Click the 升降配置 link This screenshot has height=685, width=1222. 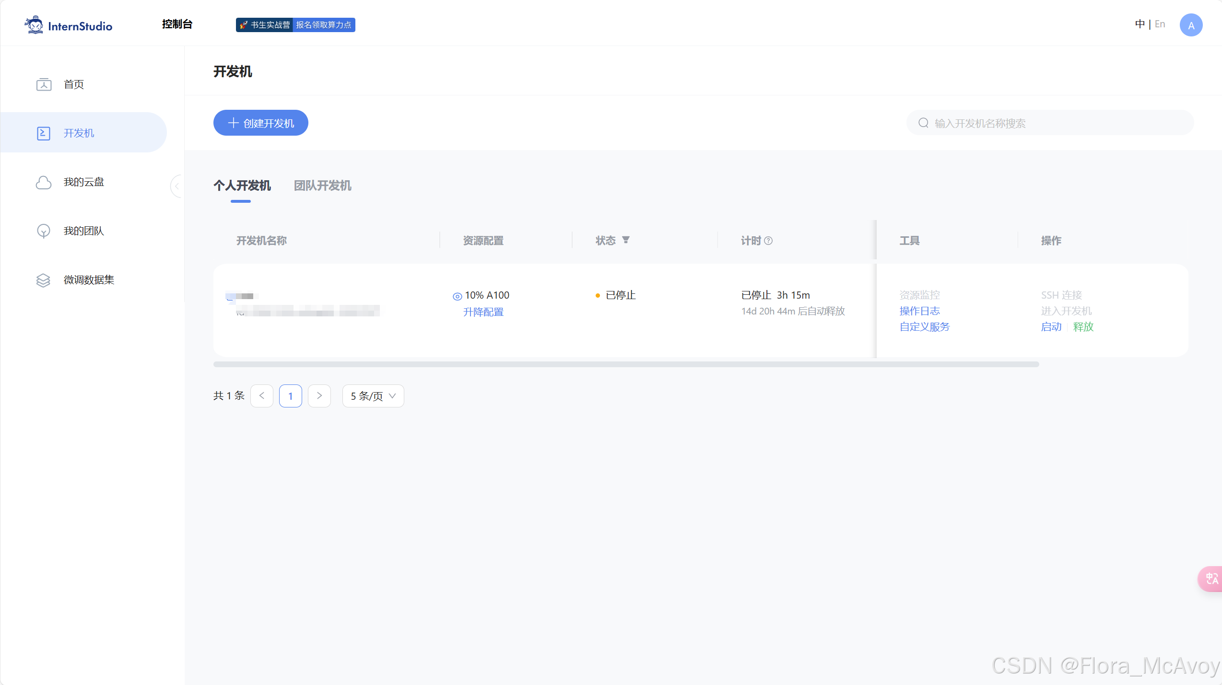click(483, 312)
